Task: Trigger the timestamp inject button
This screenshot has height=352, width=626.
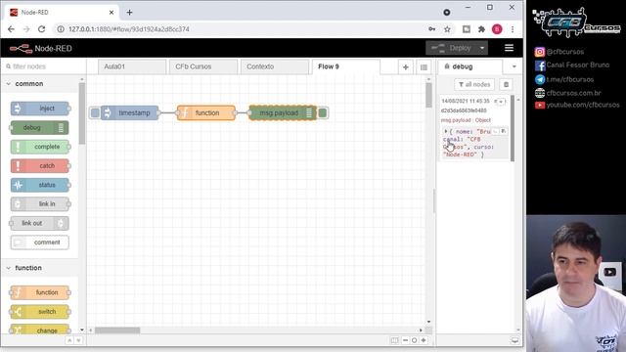Action: tap(95, 113)
